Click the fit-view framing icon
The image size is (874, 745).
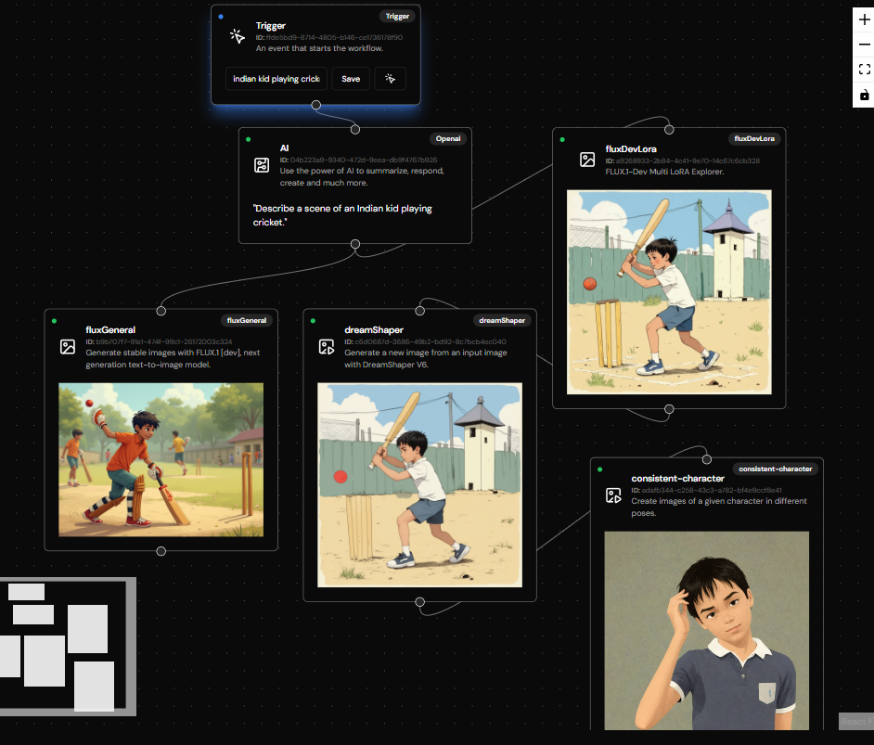864,69
